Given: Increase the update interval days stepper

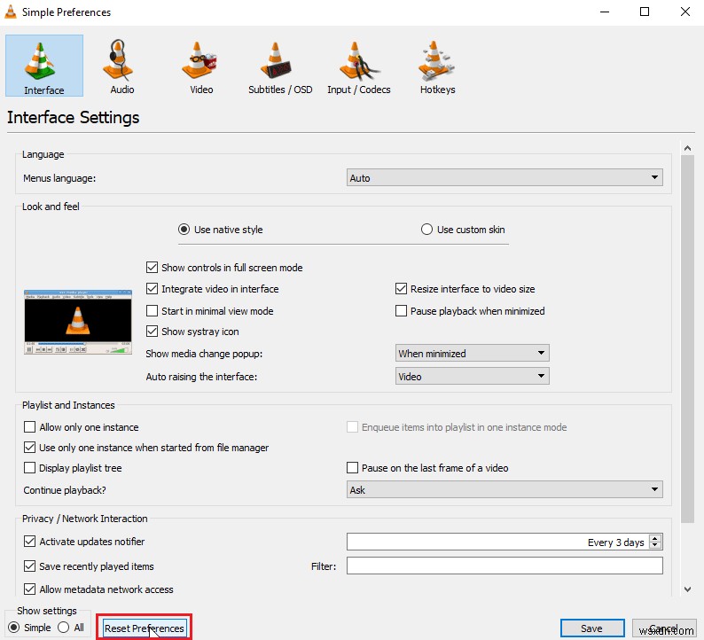Looking at the screenshot, I should click(x=655, y=538).
